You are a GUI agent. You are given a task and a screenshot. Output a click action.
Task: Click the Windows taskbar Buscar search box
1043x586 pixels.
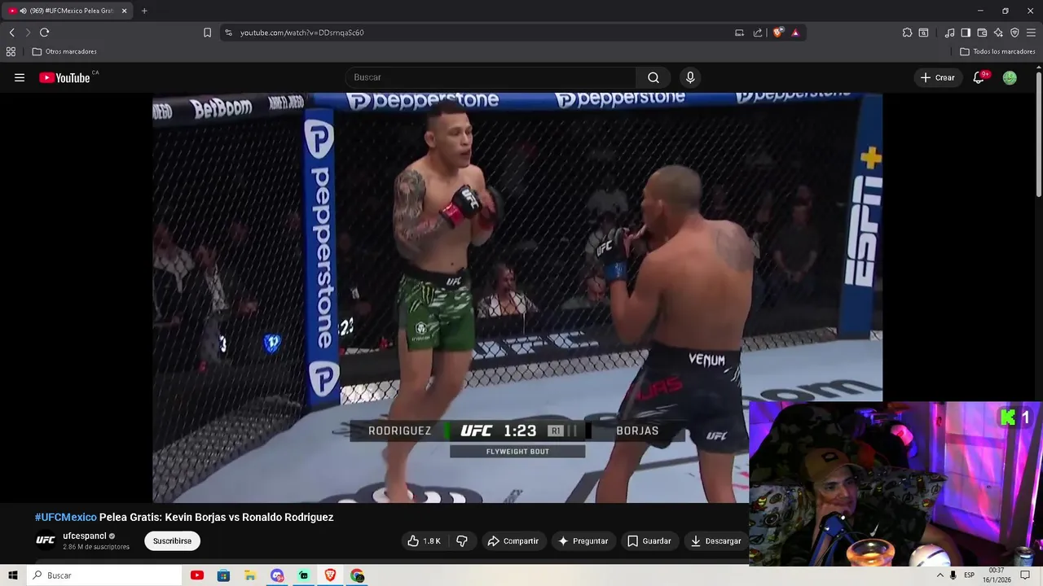[x=103, y=575]
